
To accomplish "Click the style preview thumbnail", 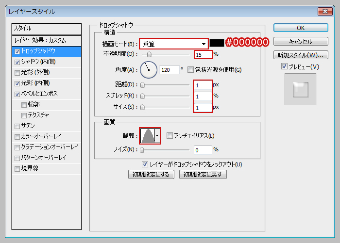I will tap(301, 89).
